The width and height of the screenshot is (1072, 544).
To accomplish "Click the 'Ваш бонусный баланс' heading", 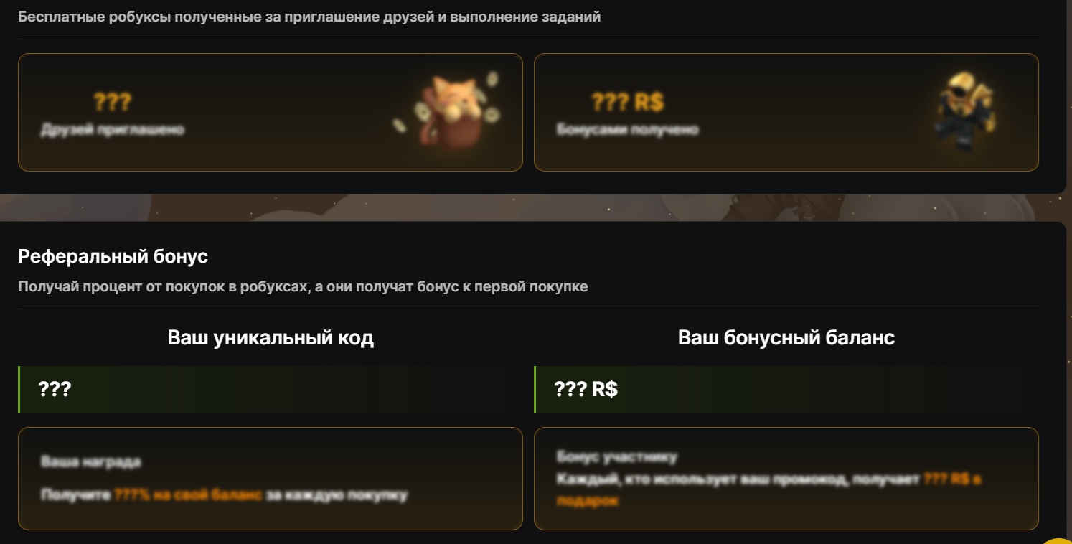I will [786, 337].
